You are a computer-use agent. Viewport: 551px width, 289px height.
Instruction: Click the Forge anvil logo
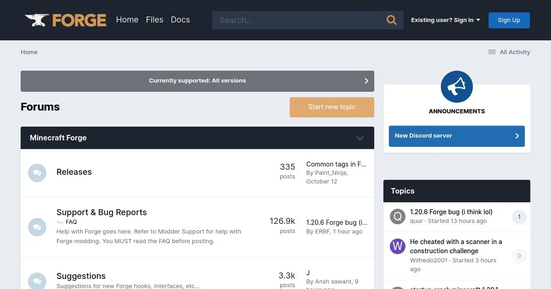click(x=66, y=20)
